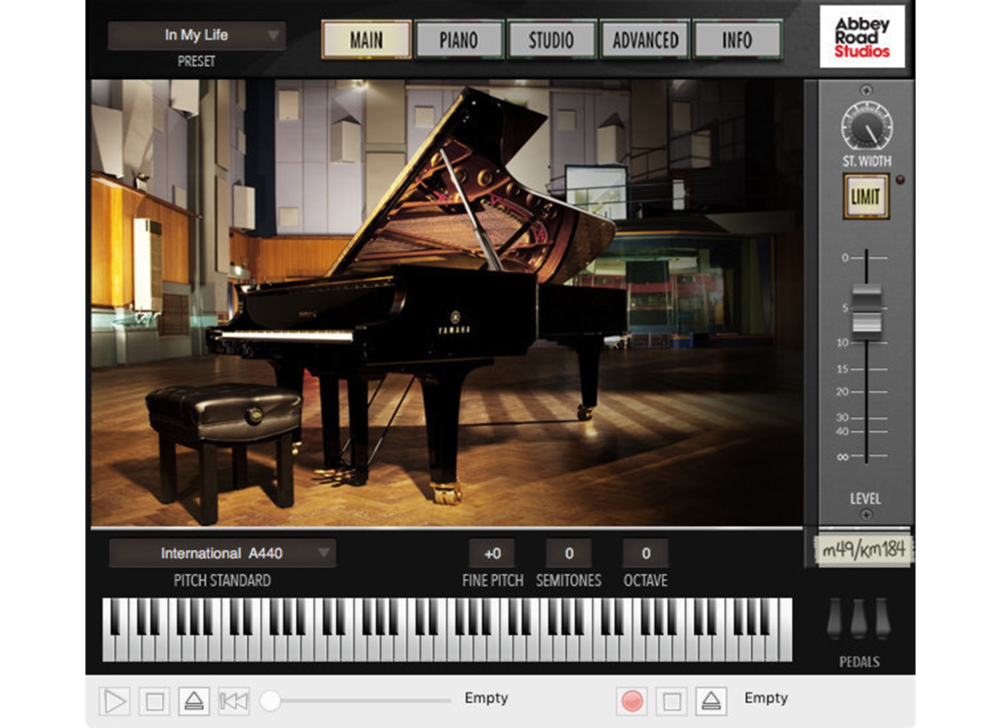Viewport: 1001px width, 728px height.
Task: Click the player's stop button
Action: point(155,702)
